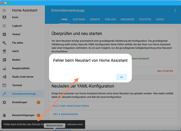Switch to the ASSIST tab

[x=160, y=19]
